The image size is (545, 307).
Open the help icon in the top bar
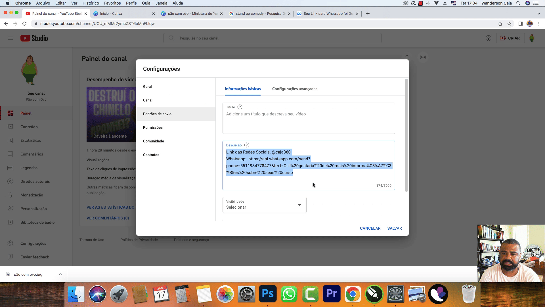[488, 38]
